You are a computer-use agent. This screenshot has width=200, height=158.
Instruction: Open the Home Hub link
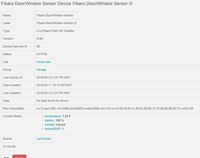coord(43,62)
